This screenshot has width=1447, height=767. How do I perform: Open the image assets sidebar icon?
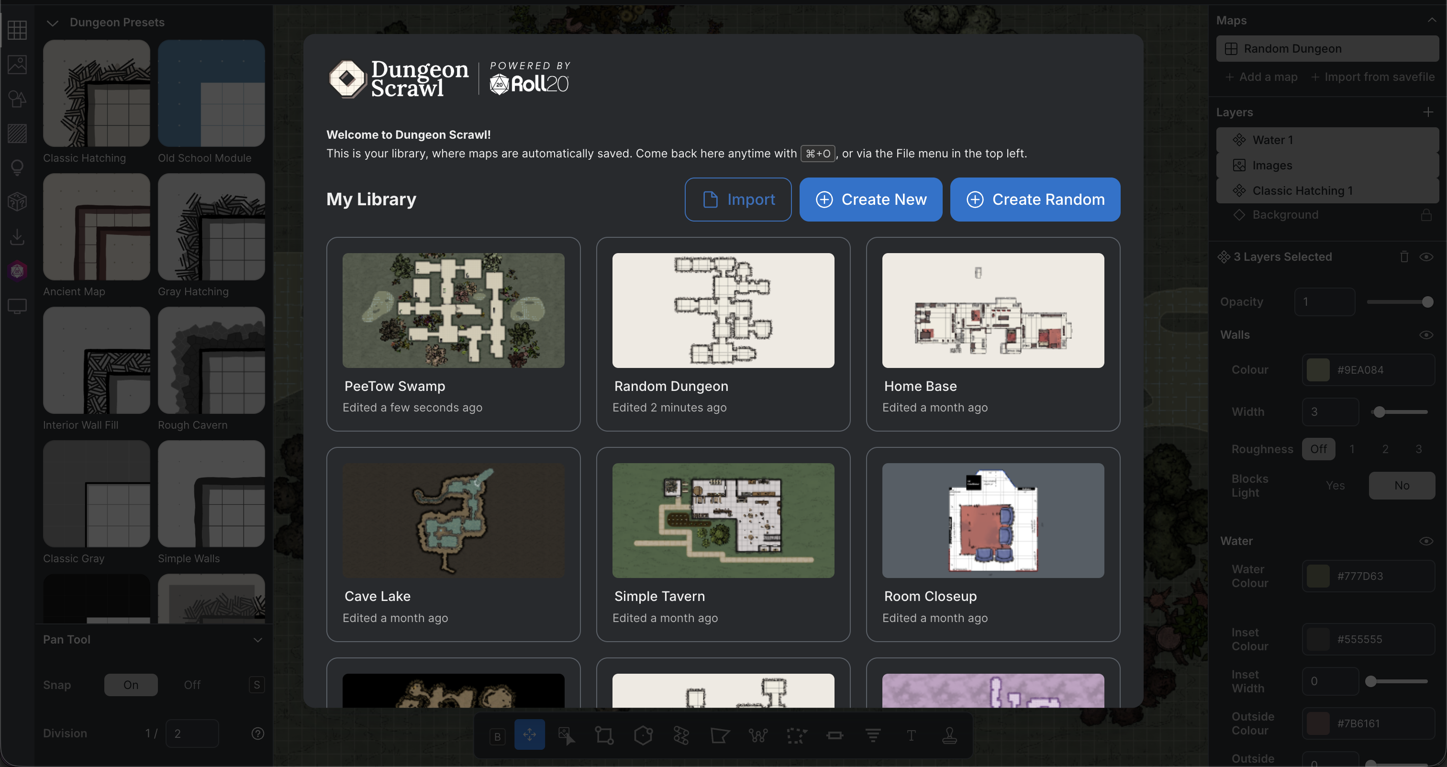pyautogui.click(x=17, y=65)
